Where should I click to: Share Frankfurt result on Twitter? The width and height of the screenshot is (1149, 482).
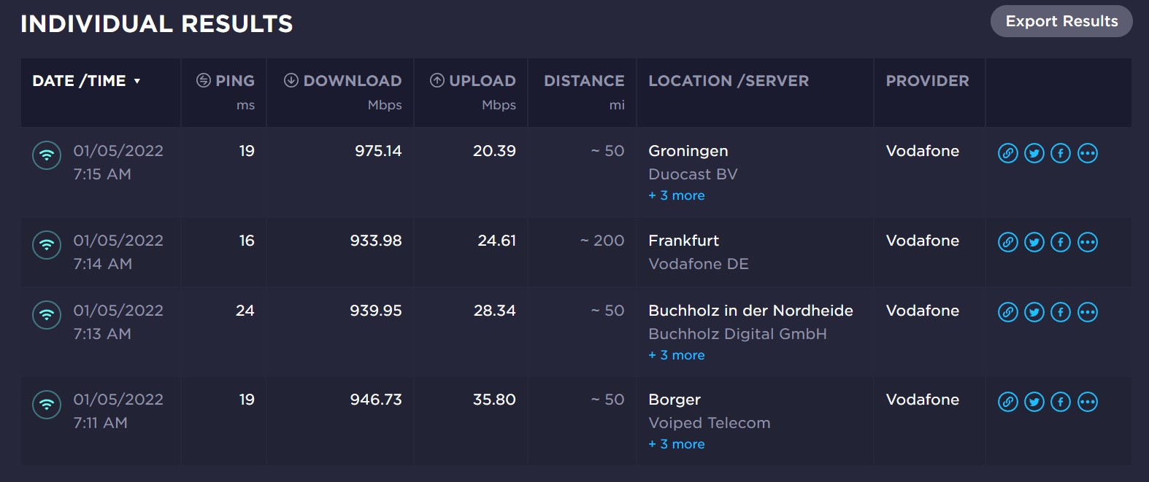pos(1034,242)
